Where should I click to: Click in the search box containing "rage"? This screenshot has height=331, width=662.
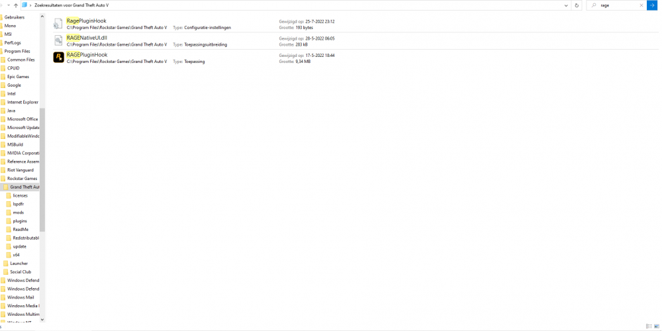[x=617, y=5]
